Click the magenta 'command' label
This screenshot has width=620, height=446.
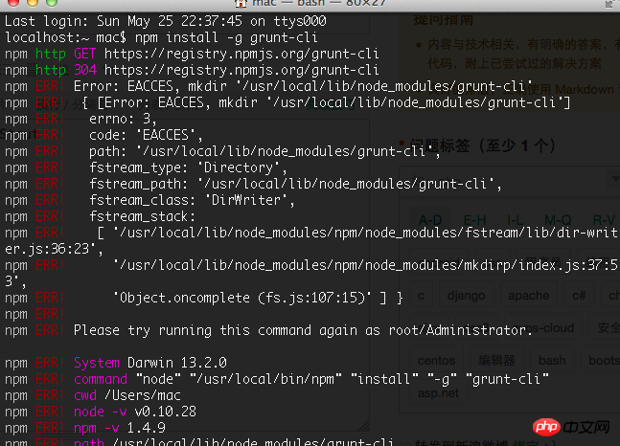click(101, 379)
